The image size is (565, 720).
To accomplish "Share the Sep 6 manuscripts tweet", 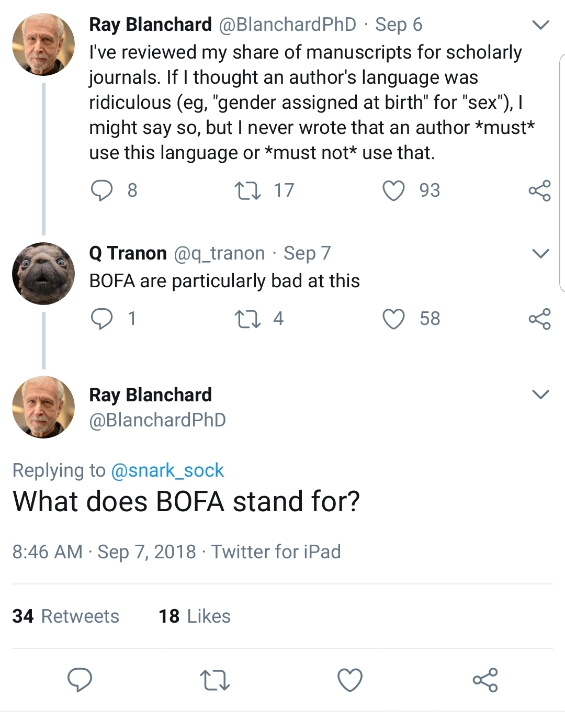I will coord(539,190).
